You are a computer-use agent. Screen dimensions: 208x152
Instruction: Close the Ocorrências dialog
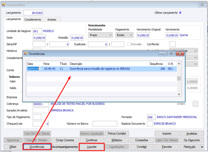pyautogui.click(x=180, y=54)
